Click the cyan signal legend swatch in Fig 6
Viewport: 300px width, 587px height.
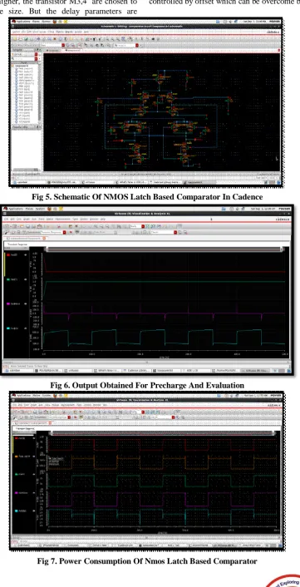pos(8,328)
